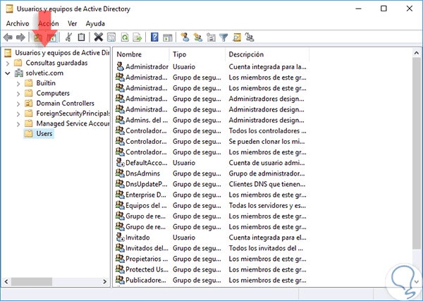The width and height of the screenshot is (423, 301).
Task: Click the vertical scrollbar thumb in list pane
Action: pos(416,153)
